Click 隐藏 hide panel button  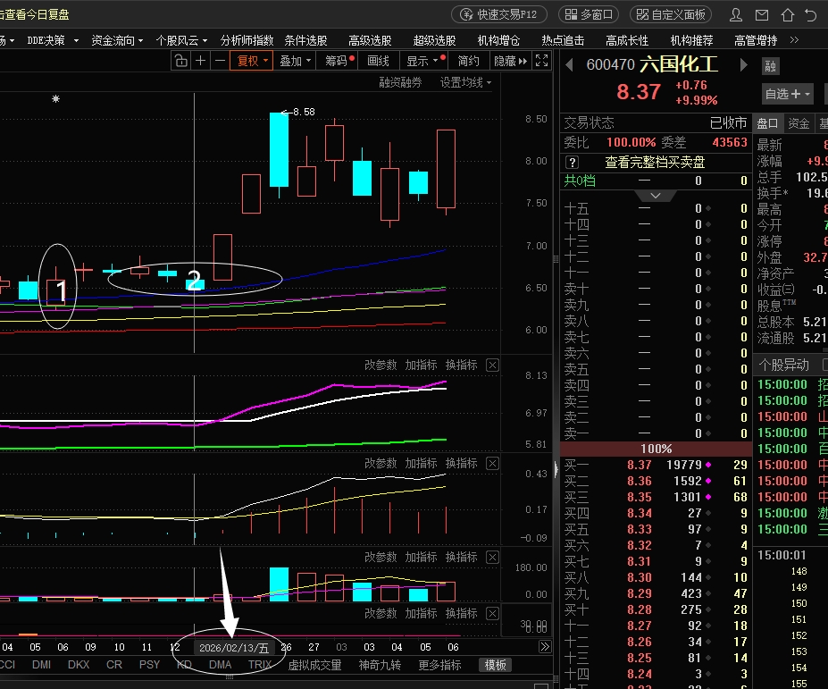[511, 61]
